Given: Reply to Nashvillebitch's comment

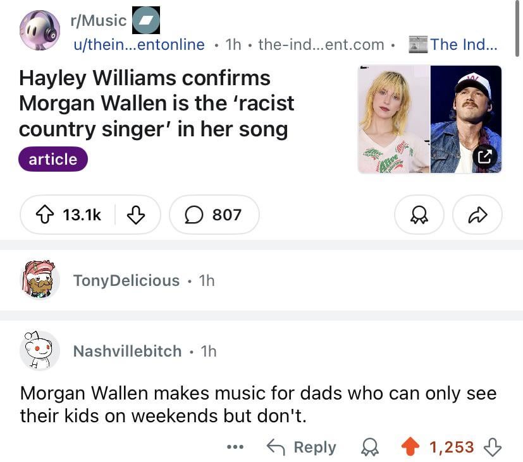Looking at the screenshot, I should pyautogui.click(x=302, y=447).
